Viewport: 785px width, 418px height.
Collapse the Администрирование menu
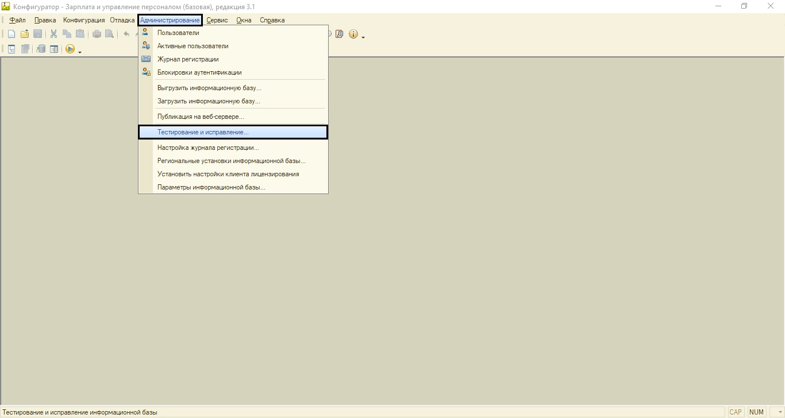(x=170, y=20)
